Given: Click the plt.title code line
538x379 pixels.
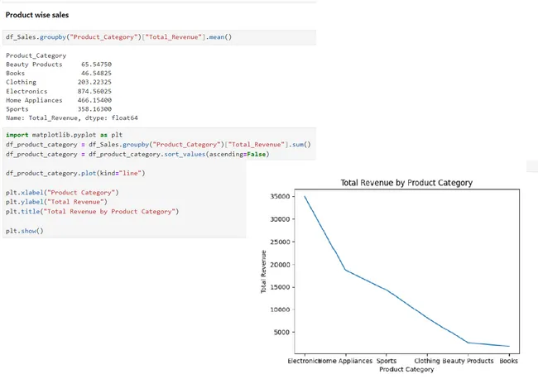Looking at the screenshot, I should [x=91, y=211].
